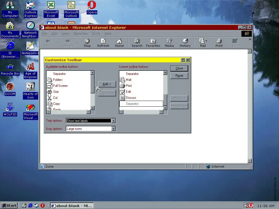The height and width of the screenshot is (209, 279).
Task: Click the Stop toolbar icon
Action: click(x=87, y=43)
